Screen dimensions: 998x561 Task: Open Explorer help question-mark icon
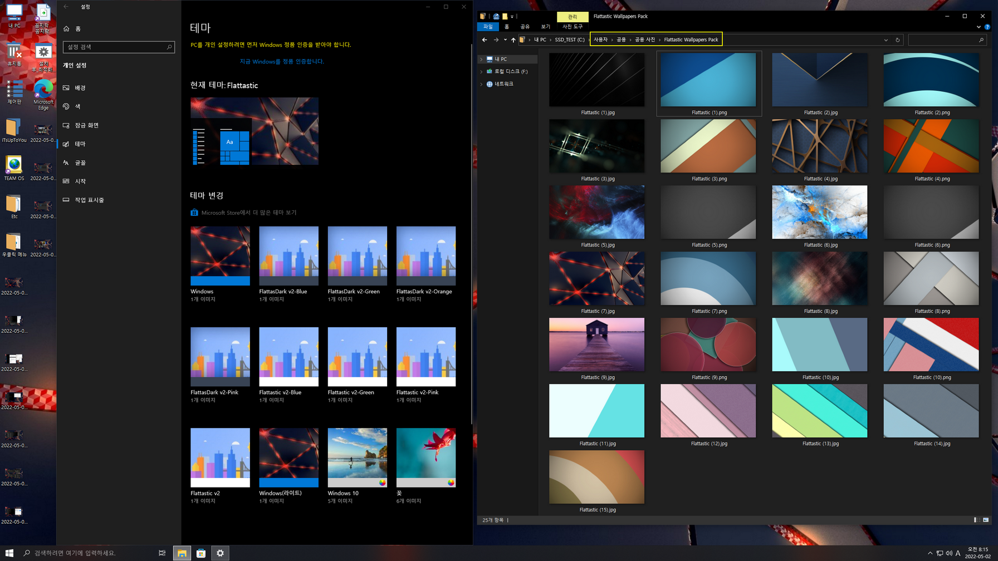click(x=987, y=27)
